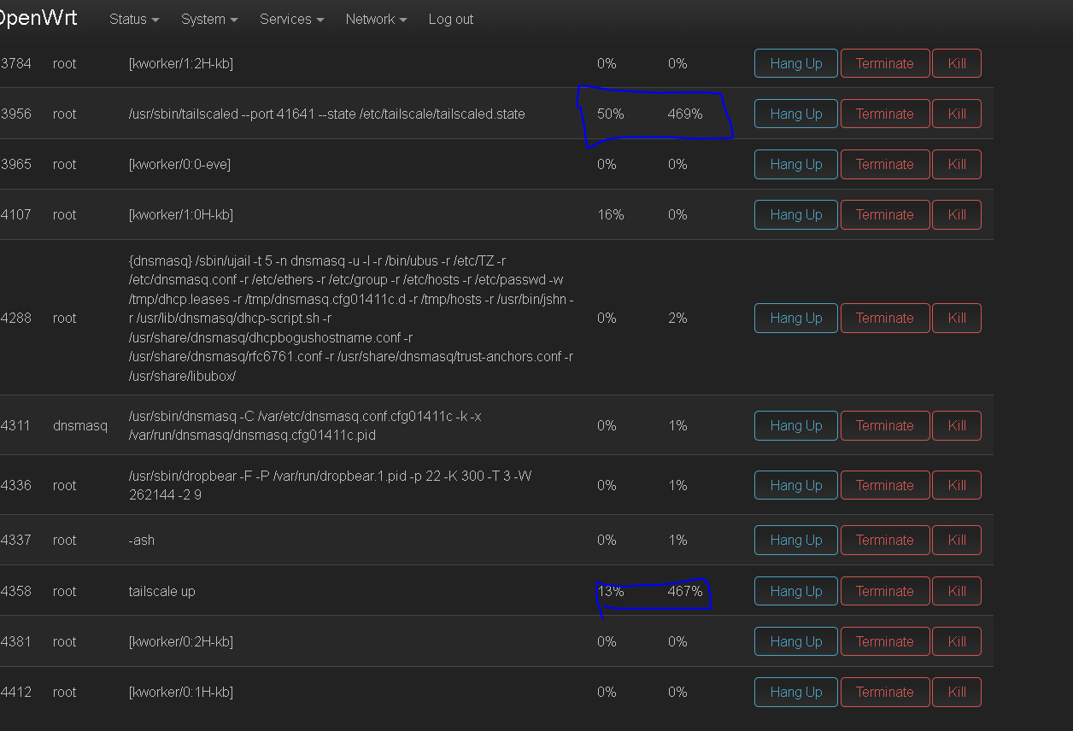Terminate the tailscaled process
The width and height of the screenshot is (1073, 731).
[x=885, y=114]
